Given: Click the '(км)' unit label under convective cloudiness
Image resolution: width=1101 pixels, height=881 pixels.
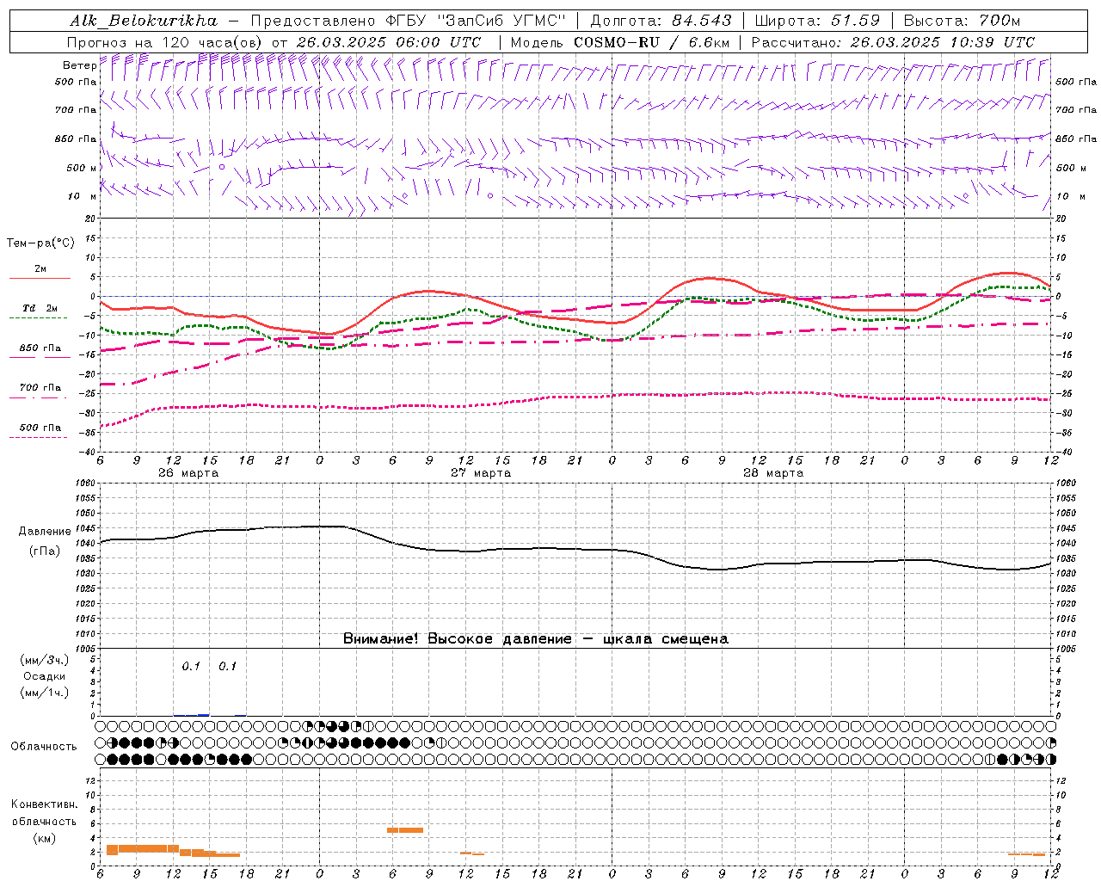Looking at the screenshot, I should (44, 837).
